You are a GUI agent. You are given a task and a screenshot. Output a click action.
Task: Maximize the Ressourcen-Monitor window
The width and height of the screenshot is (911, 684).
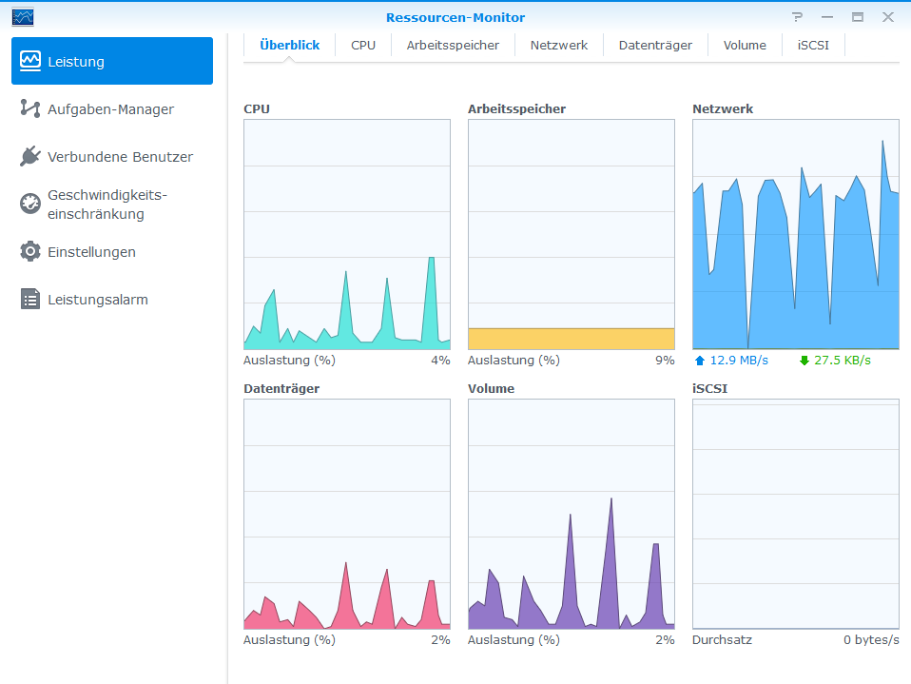(x=858, y=17)
